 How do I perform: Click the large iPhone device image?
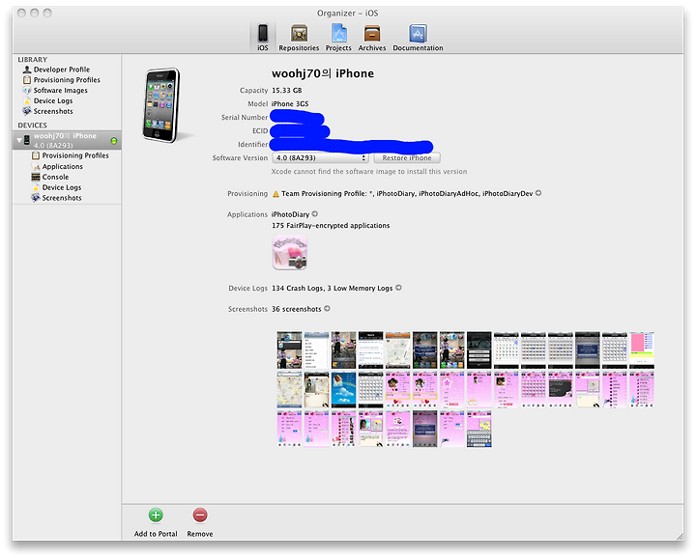point(162,105)
